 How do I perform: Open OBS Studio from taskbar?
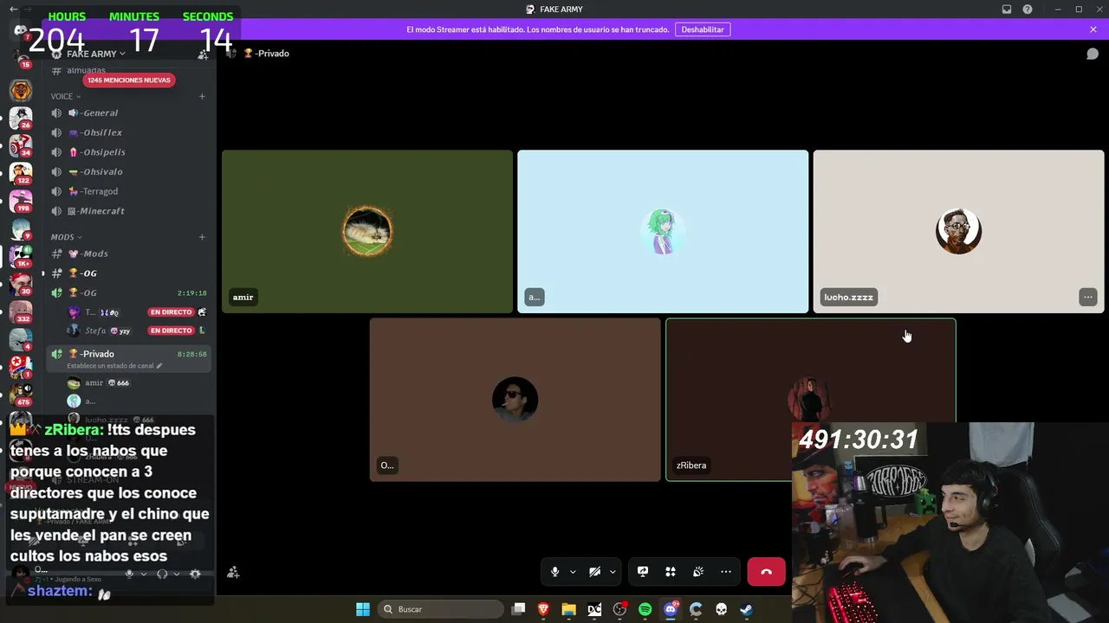tap(619, 609)
